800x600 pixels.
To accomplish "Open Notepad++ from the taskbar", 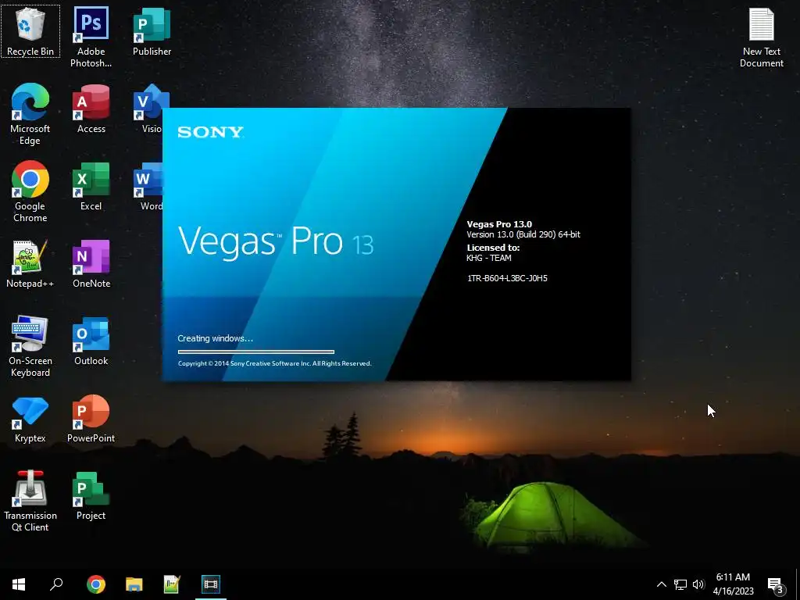I will click(172, 584).
